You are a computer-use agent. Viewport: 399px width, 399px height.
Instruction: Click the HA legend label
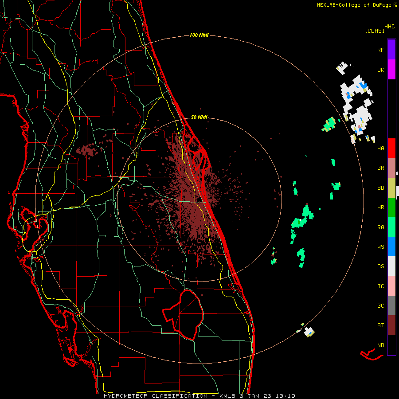point(380,149)
